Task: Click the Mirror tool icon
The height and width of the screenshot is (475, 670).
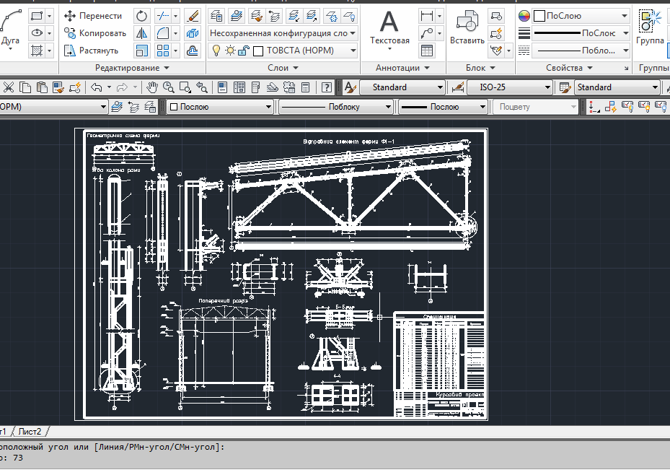Action: pos(141,33)
